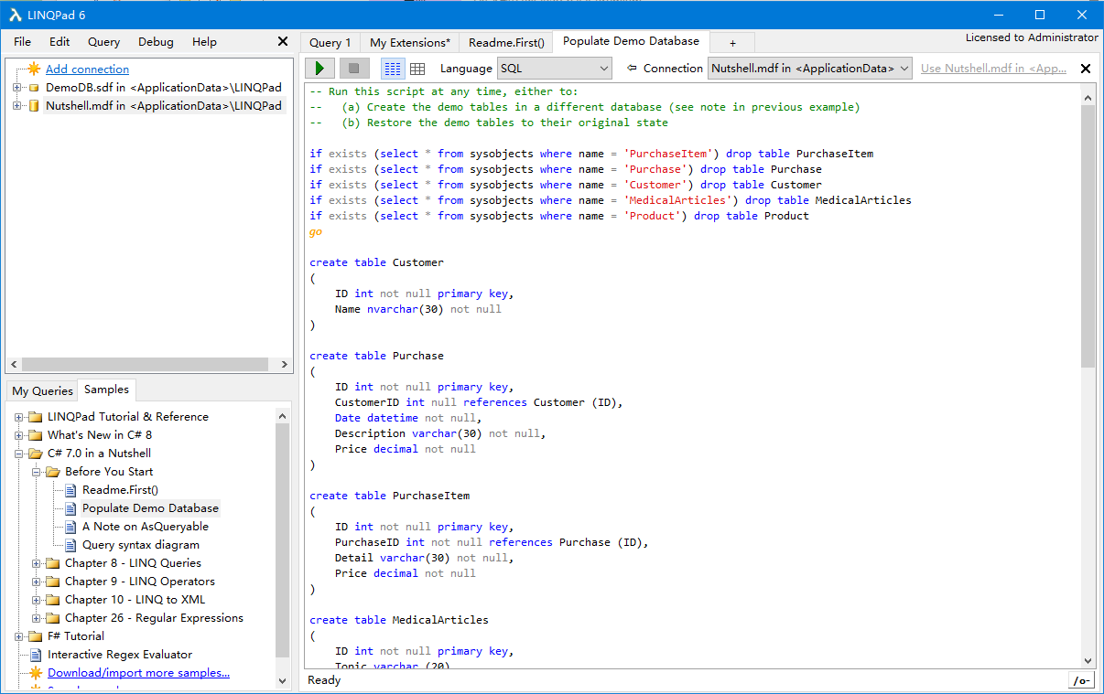
Task: Click the Nutshell.mdf database icon
Action: pos(34,106)
